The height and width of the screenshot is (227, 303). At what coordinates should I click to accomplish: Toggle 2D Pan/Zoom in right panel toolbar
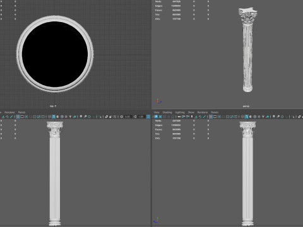tap(200, 117)
